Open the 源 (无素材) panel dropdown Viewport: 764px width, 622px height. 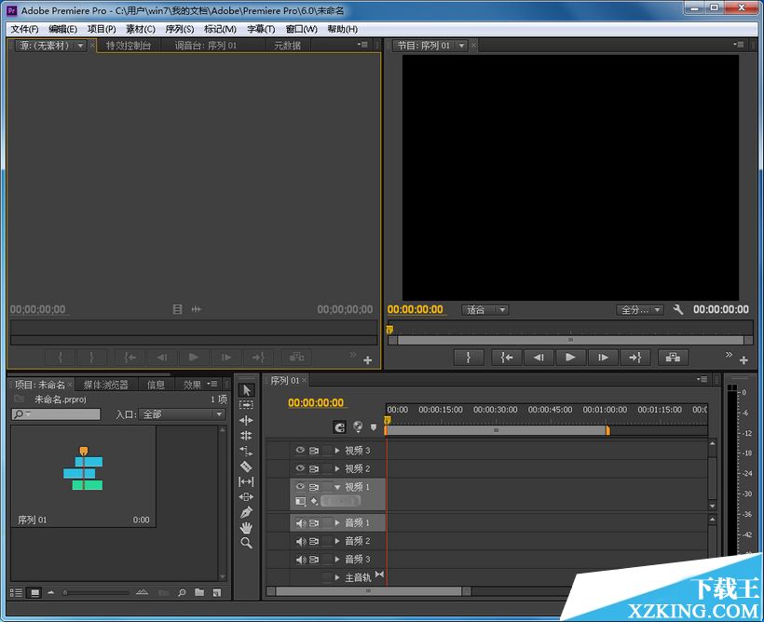[80, 46]
